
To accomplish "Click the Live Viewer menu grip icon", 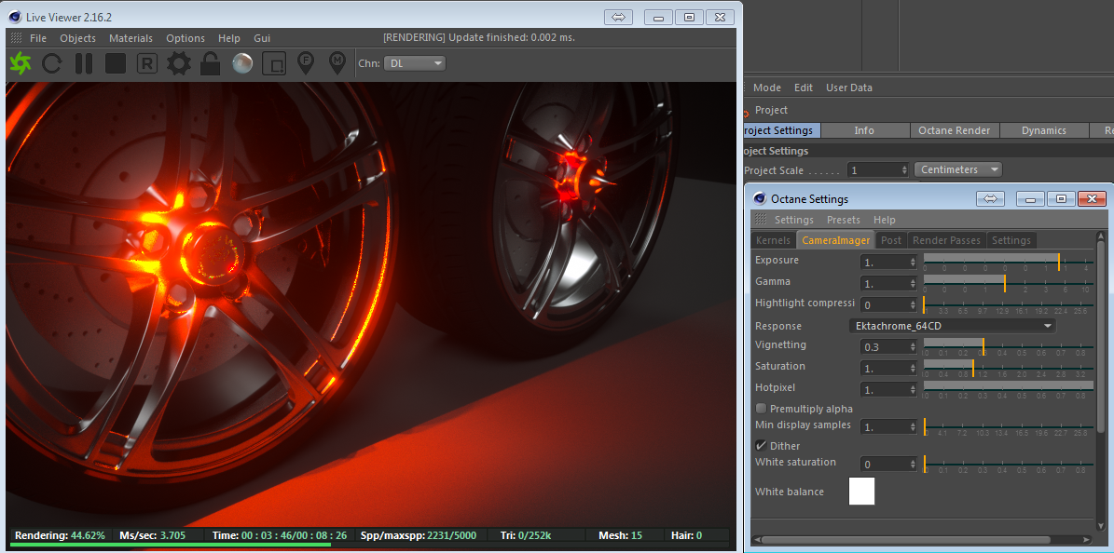I will coord(16,38).
